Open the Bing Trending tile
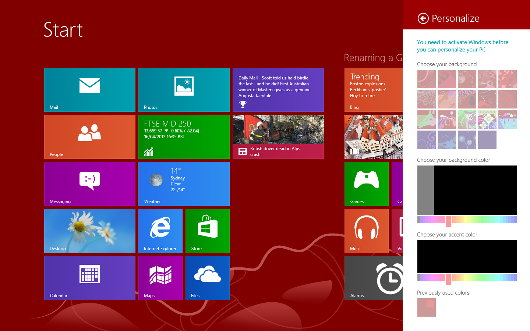 374,90
